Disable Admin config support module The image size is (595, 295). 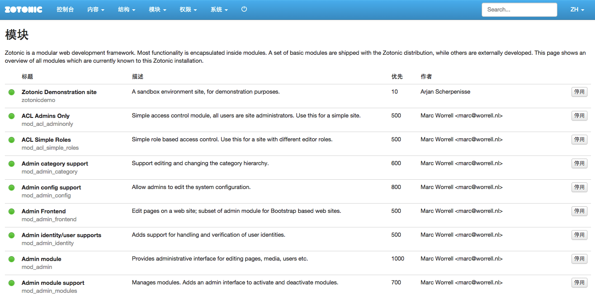(579, 187)
